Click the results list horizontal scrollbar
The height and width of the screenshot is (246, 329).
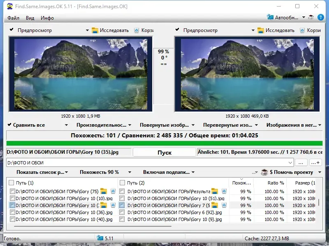[x=93, y=226]
